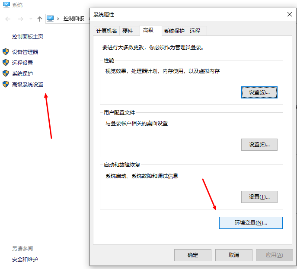
Task: Click the shield icon beside 设备管理器
Action: click(x=6, y=52)
